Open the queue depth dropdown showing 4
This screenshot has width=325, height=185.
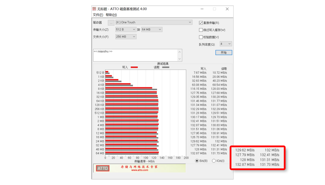225,44
